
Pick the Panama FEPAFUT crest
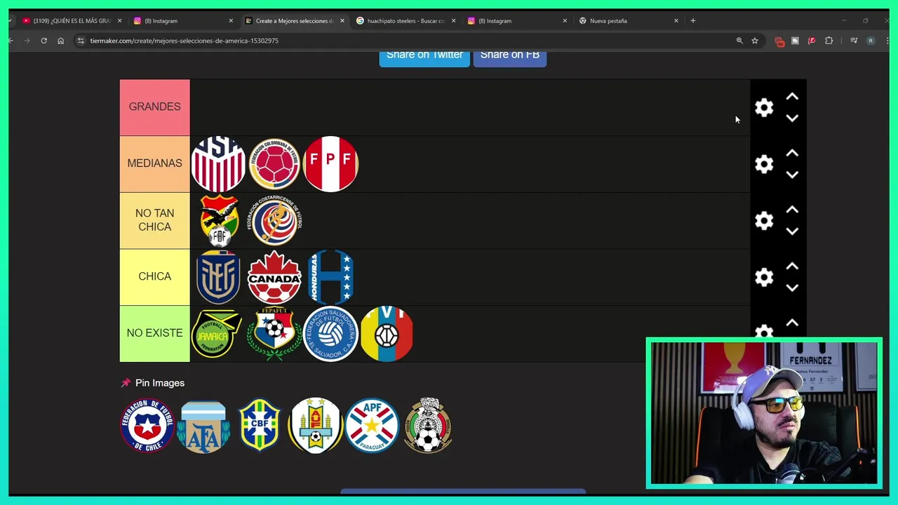coord(274,334)
